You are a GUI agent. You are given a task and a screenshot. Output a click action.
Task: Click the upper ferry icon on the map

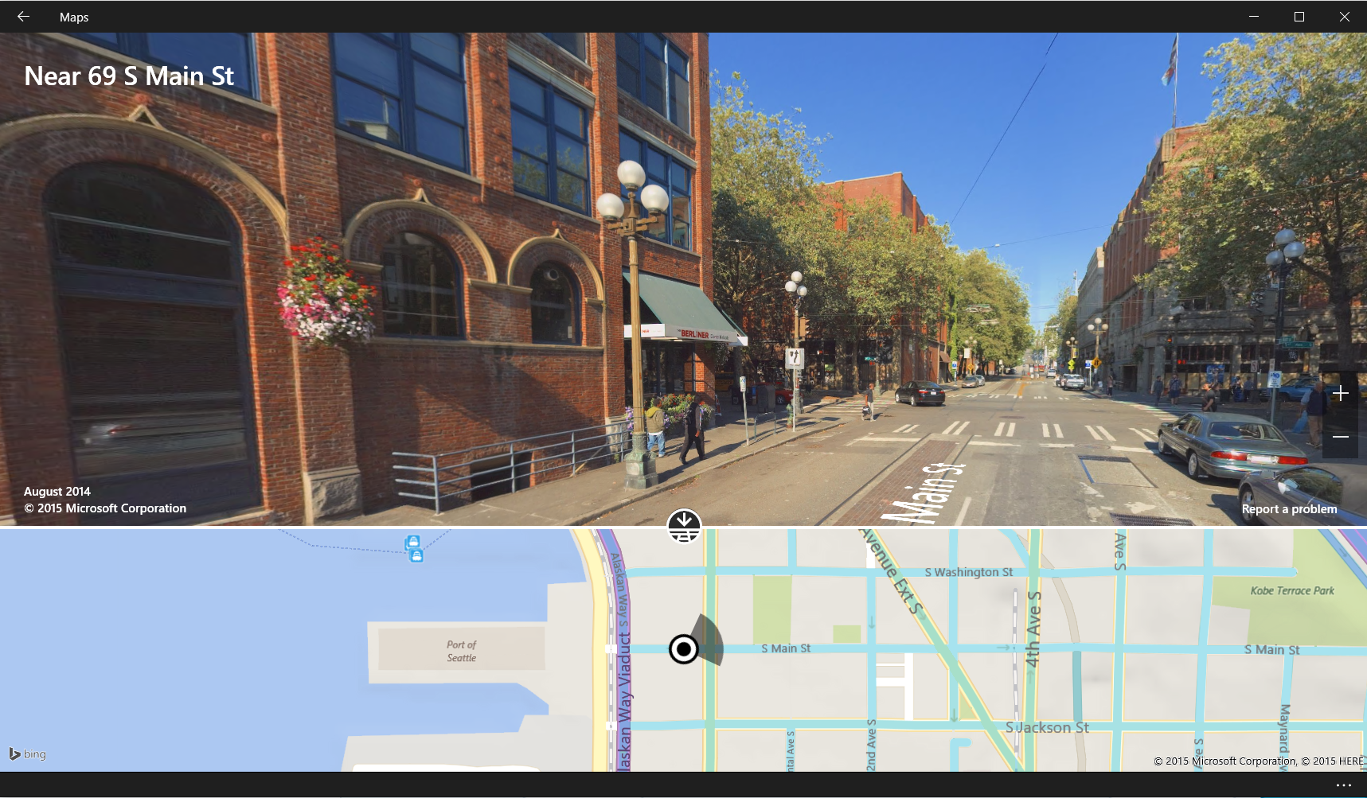412,542
